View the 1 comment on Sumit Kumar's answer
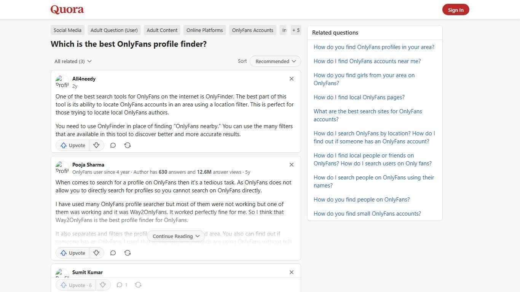Viewport: 520px width, 292px height. (121, 285)
